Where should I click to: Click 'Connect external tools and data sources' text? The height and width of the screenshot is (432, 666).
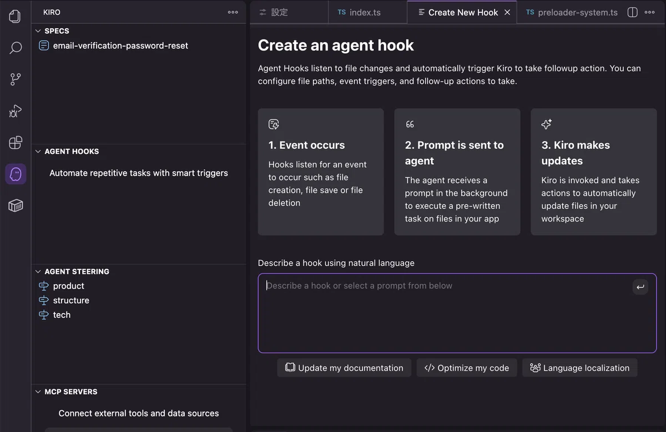point(139,413)
